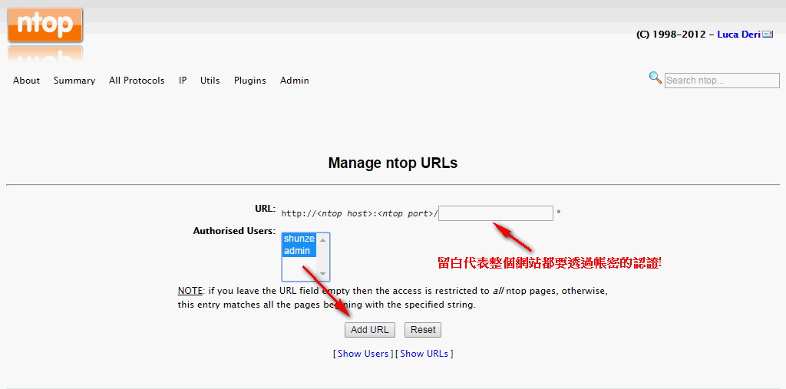Click the Authorised Users list scroll up arrow
This screenshot has height=389, width=786.
click(323, 239)
